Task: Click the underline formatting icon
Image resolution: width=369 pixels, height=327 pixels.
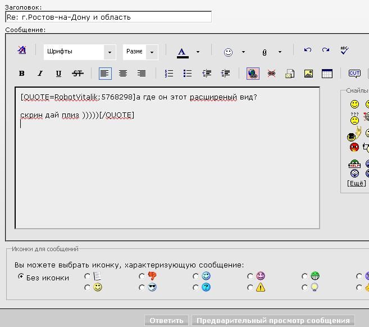Action: [58, 74]
